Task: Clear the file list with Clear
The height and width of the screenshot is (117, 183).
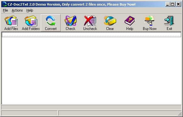Action: [110, 23]
